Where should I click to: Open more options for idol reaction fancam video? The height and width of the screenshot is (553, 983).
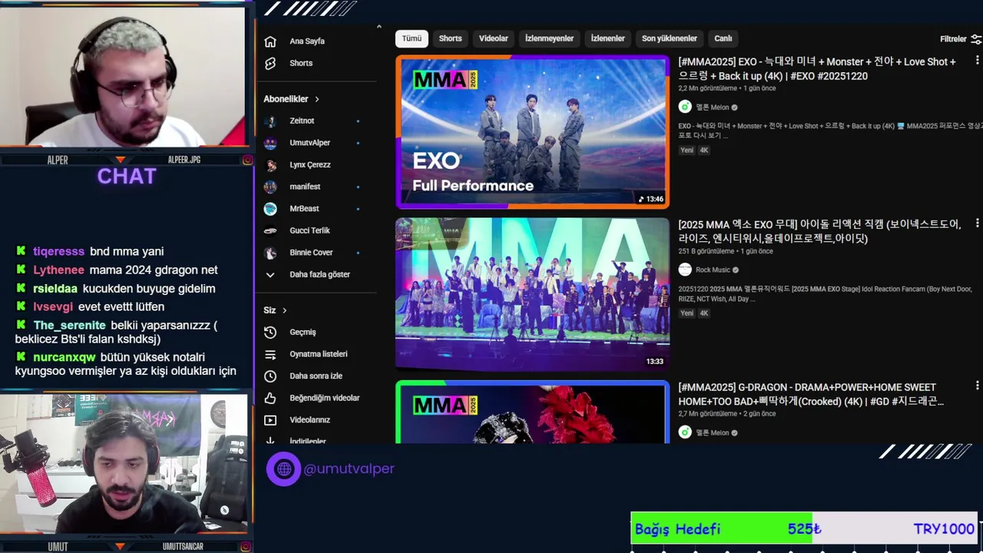click(x=977, y=223)
